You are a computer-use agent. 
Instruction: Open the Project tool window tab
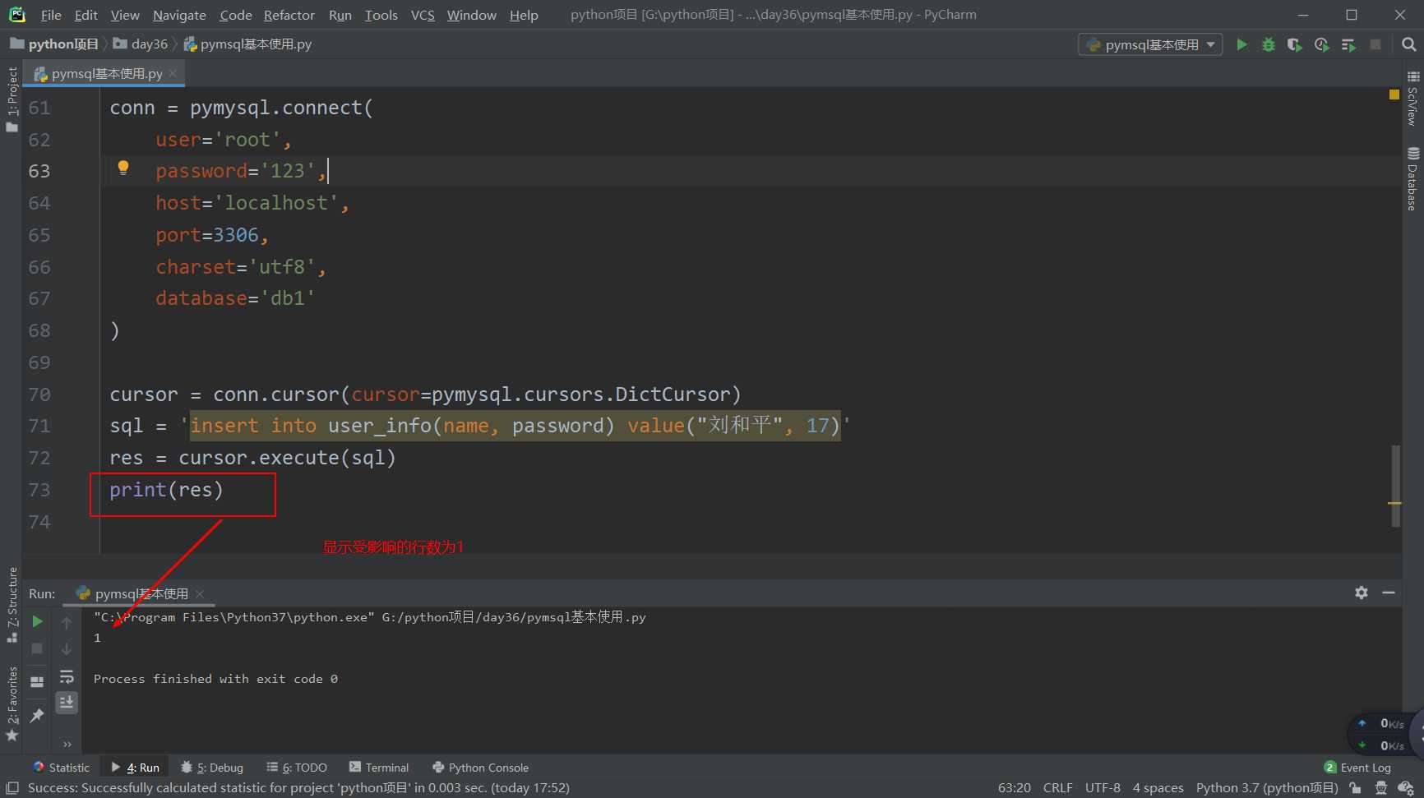[x=12, y=99]
